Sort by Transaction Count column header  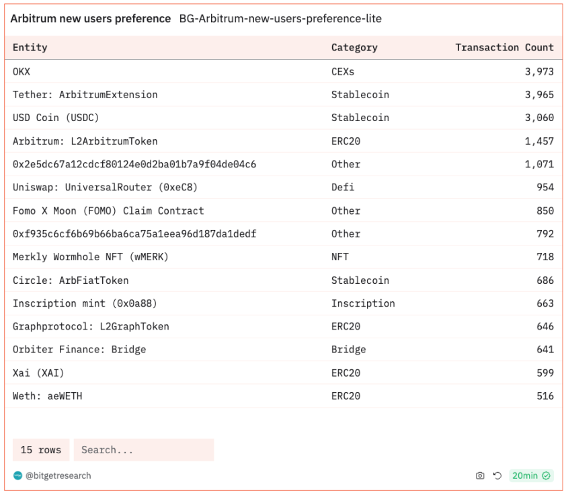[x=504, y=48]
